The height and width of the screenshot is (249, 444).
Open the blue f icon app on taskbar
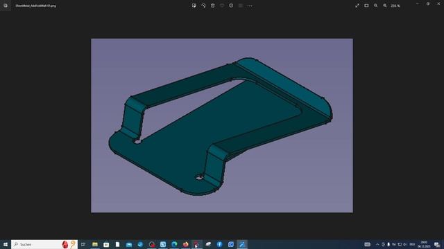point(219,244)
